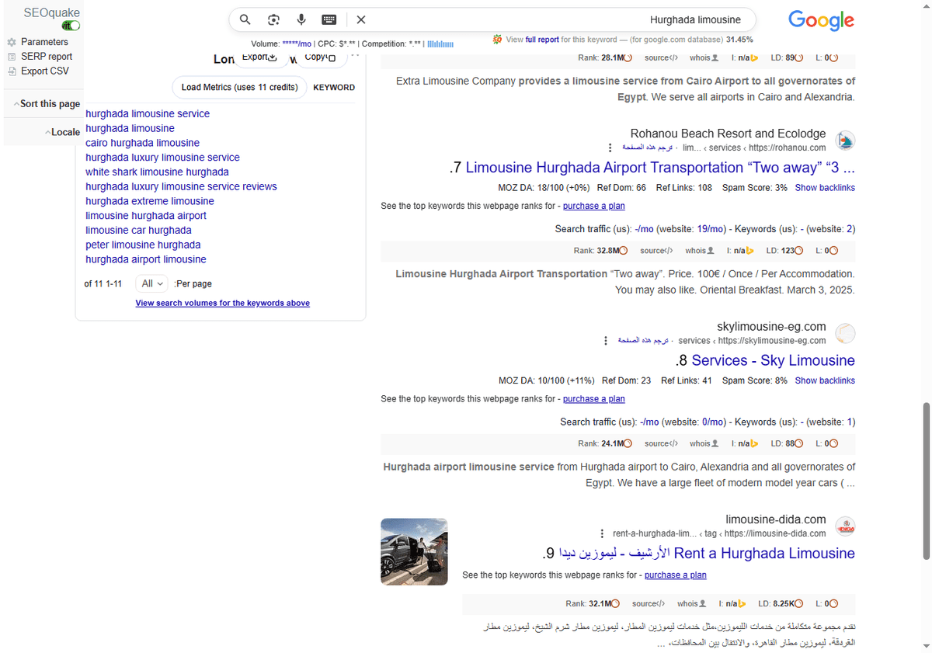This screenshot has height=653, width=932.
Task: Open "View search volumes for the keywords above" link
Action: point(223,303)
